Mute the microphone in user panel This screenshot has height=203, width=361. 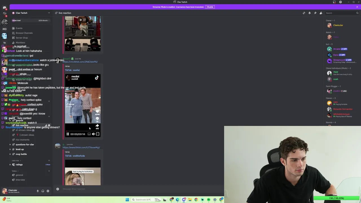38,191
